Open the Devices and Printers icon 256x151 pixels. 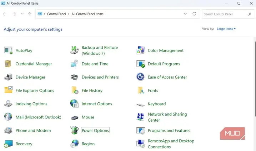[x=75, y=77]
